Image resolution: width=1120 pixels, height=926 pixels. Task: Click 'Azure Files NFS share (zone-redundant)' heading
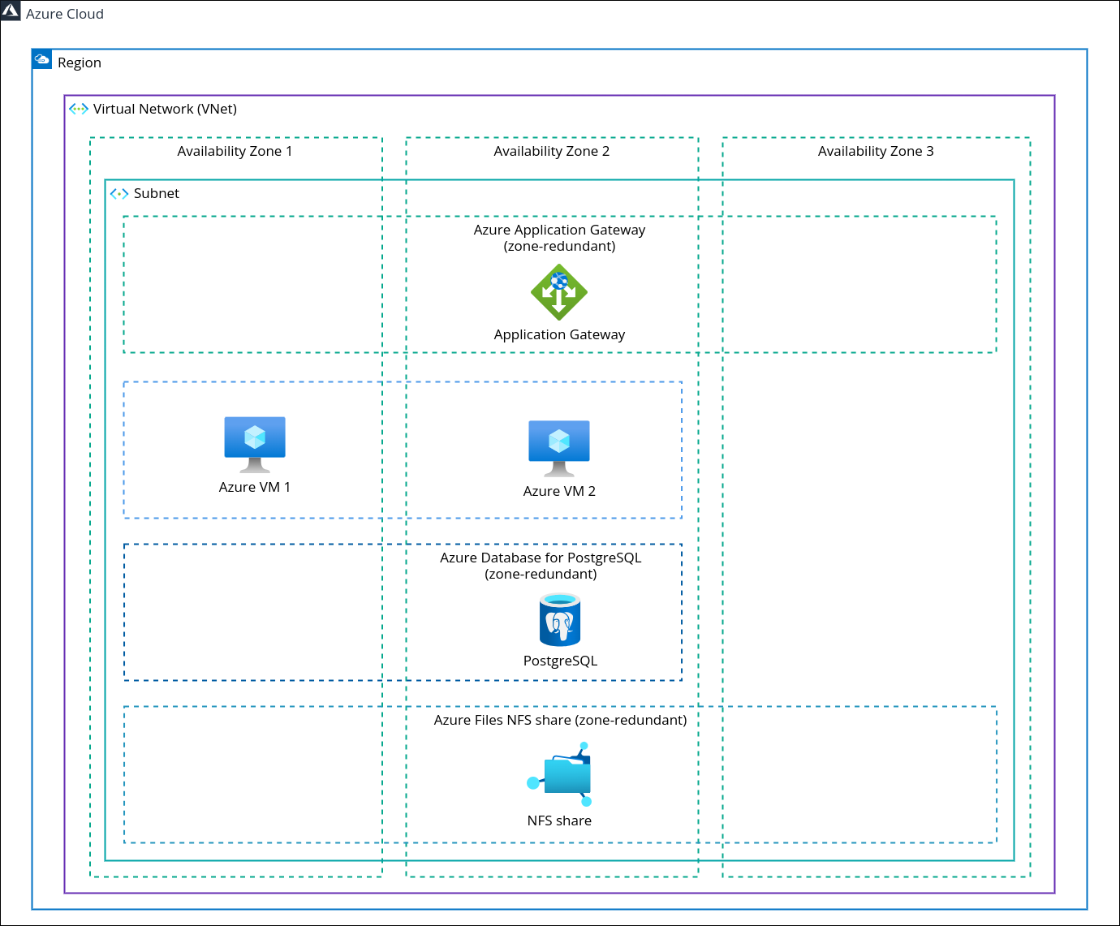[560, 720]
